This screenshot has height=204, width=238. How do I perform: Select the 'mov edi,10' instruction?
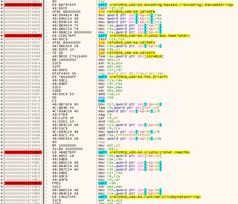[109, 145]
